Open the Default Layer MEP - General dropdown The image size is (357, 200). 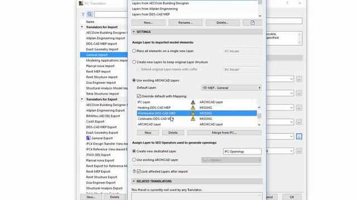click(231, 88)
